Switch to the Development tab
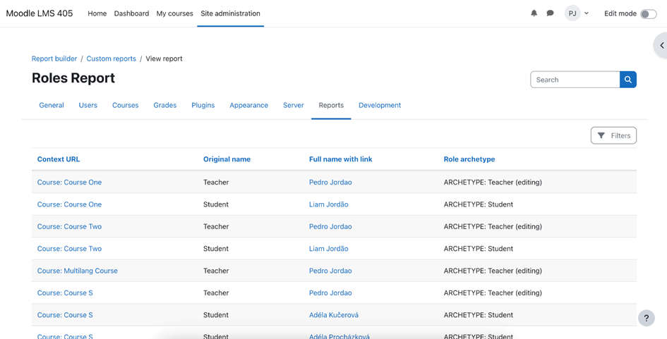The image size is (667, 339). click(x=380, y=105)
